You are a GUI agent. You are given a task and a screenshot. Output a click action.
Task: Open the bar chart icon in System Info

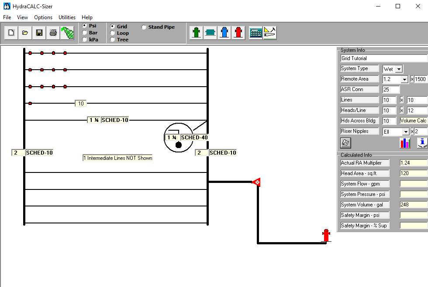[405, 143]
